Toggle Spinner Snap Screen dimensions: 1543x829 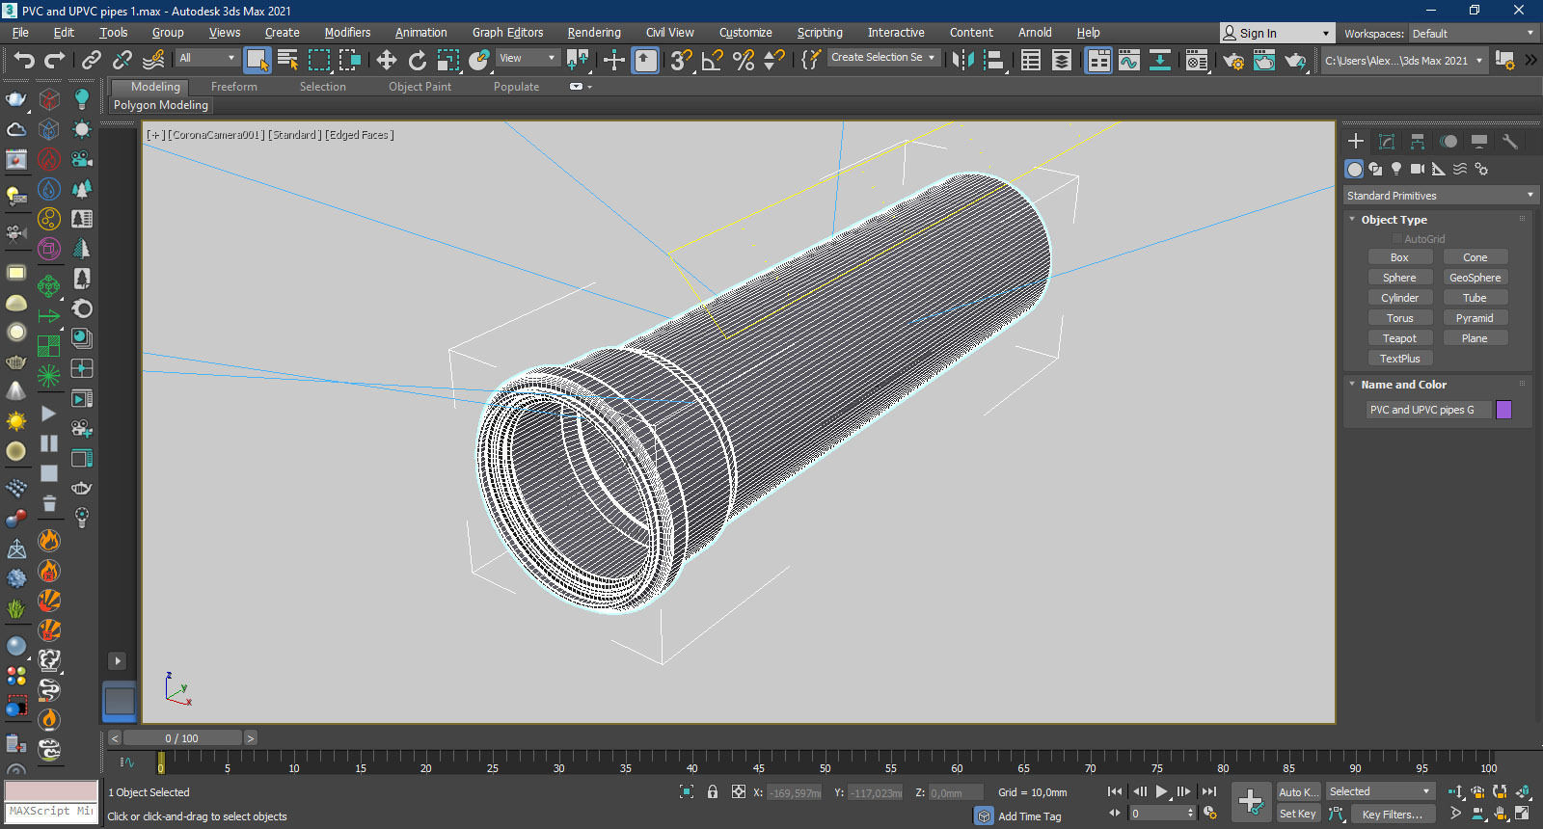coord(774,60)
